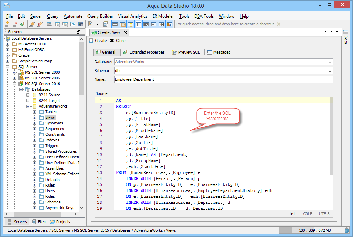The image size is (353, 237).
Task: Switch to the Preview SQL tab
Action: [x=186, y=52]
